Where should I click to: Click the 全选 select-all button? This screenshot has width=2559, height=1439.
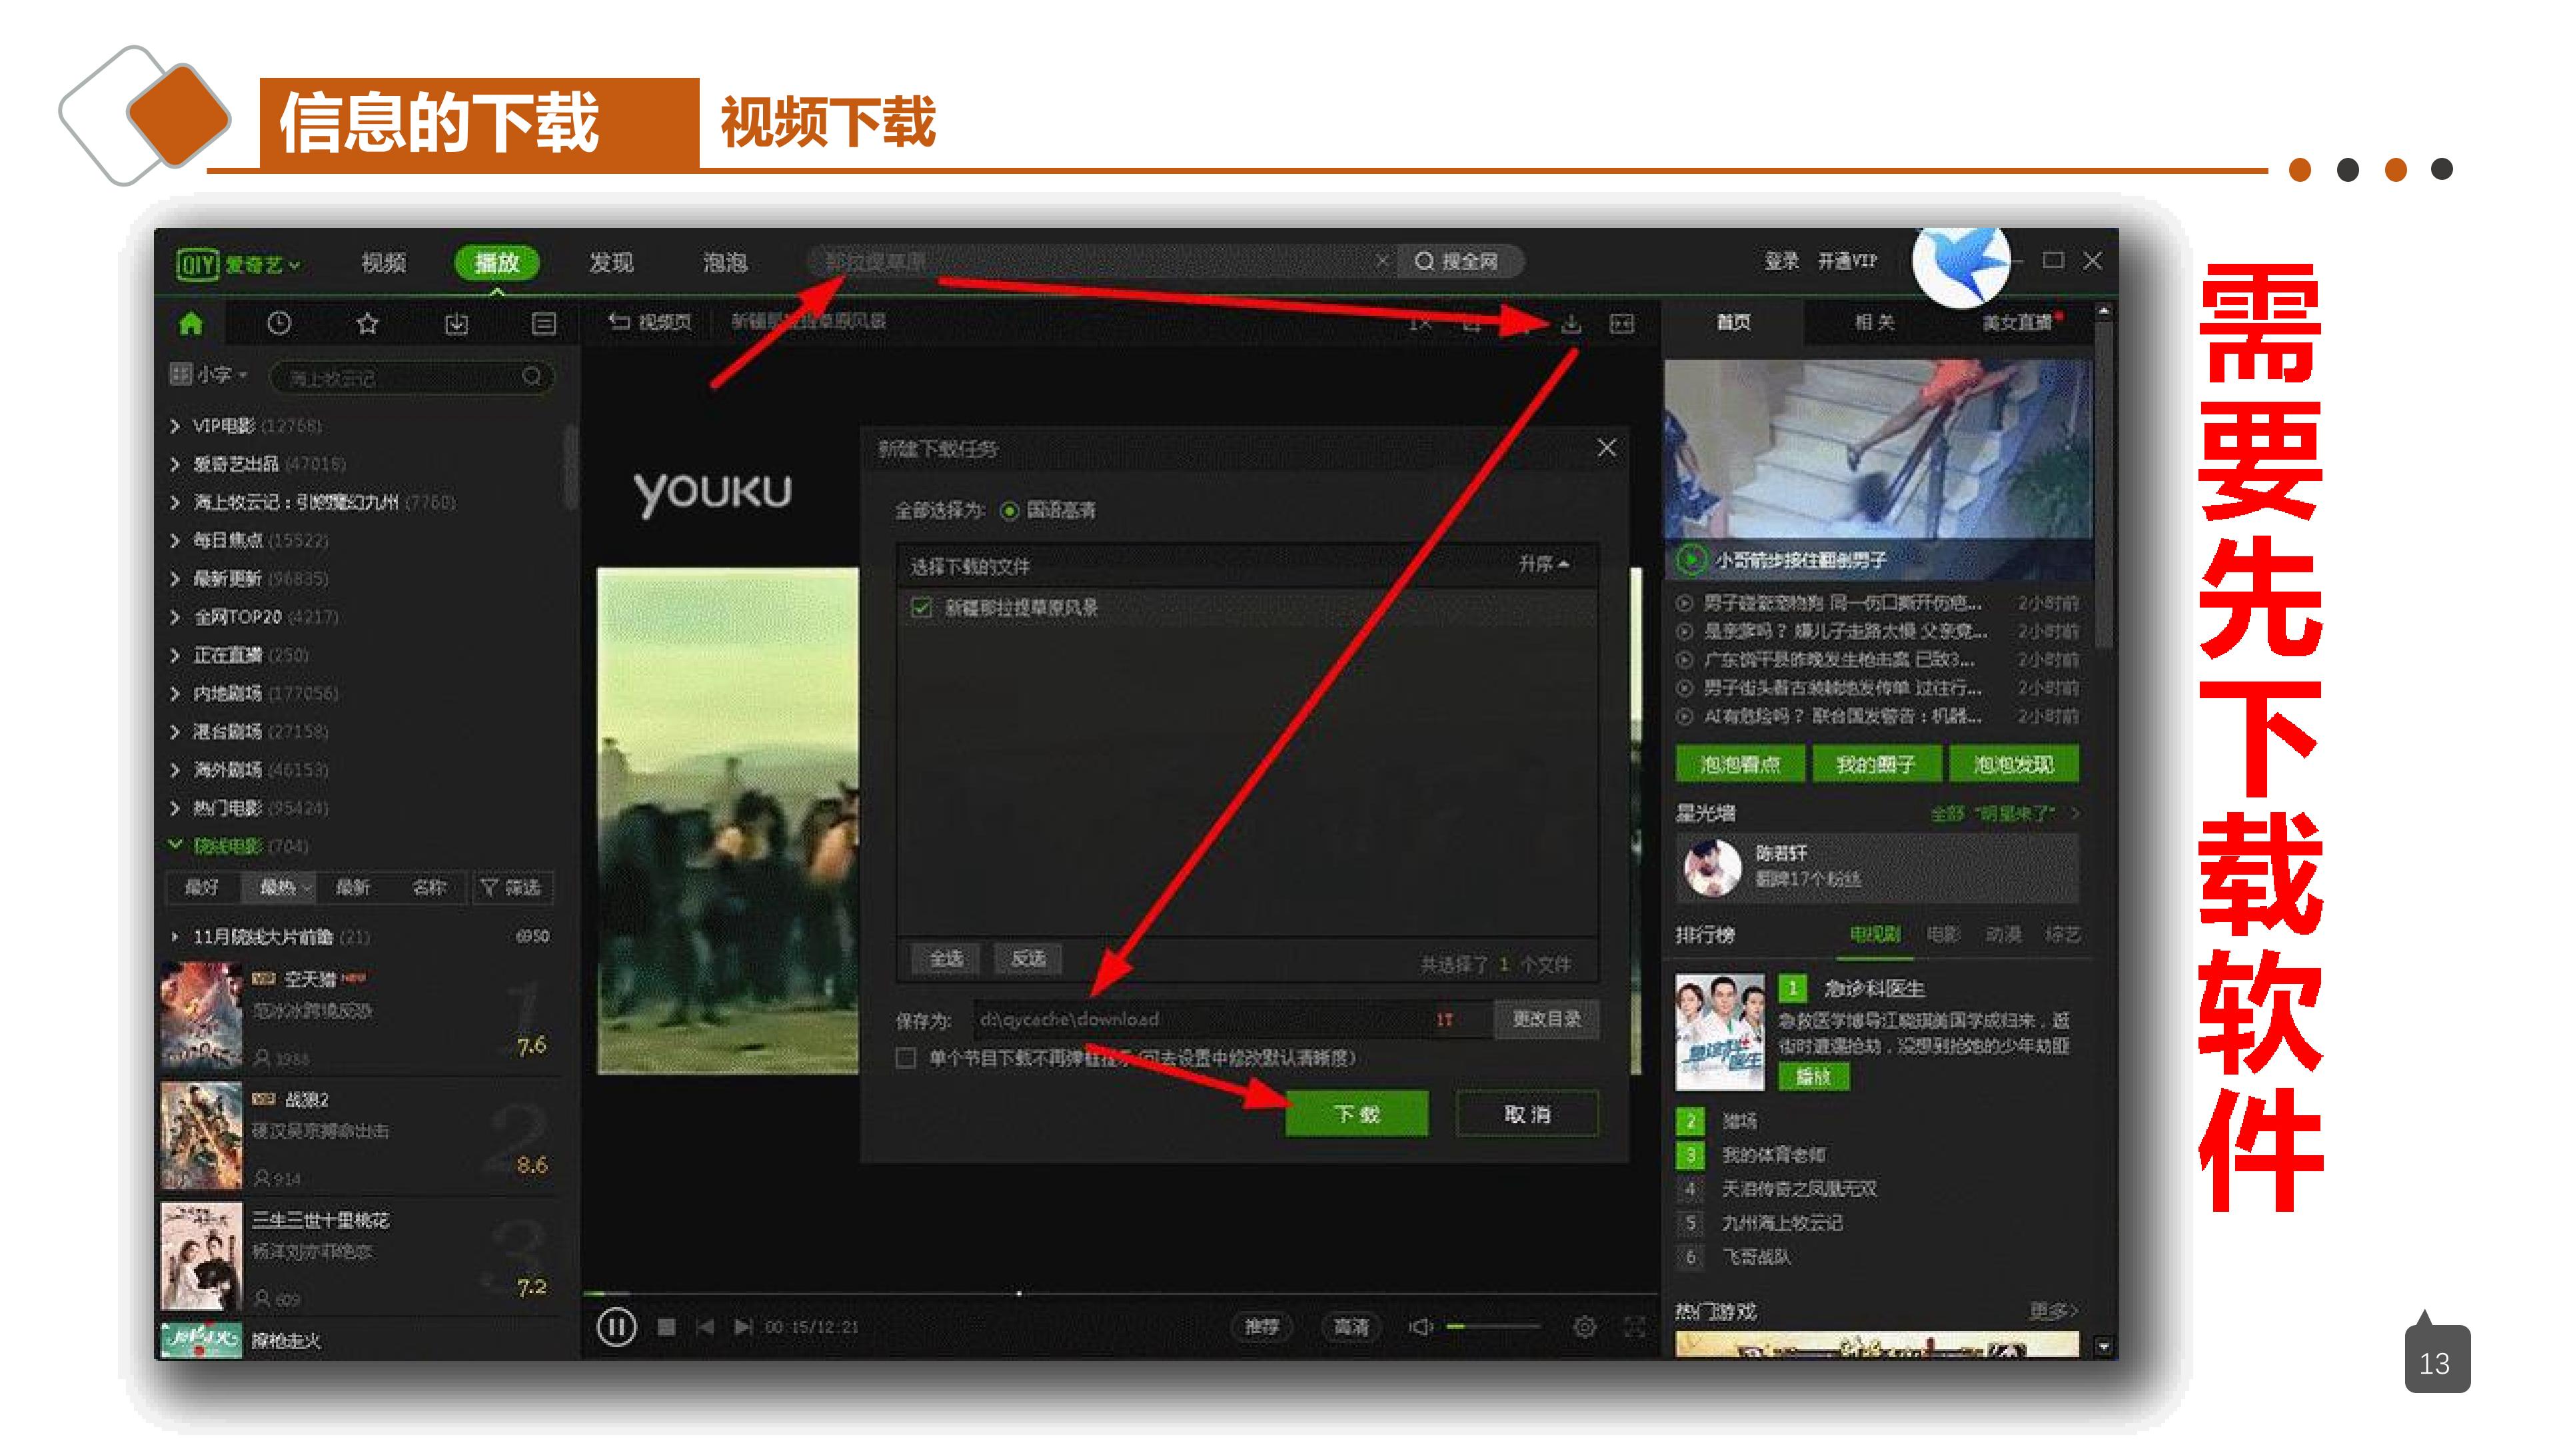[x=946, y=959]
